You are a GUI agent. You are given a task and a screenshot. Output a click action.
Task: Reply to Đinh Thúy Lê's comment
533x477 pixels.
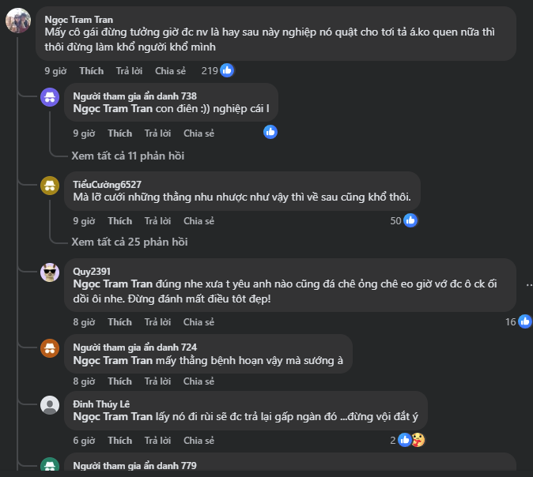[x=157, y=441]
